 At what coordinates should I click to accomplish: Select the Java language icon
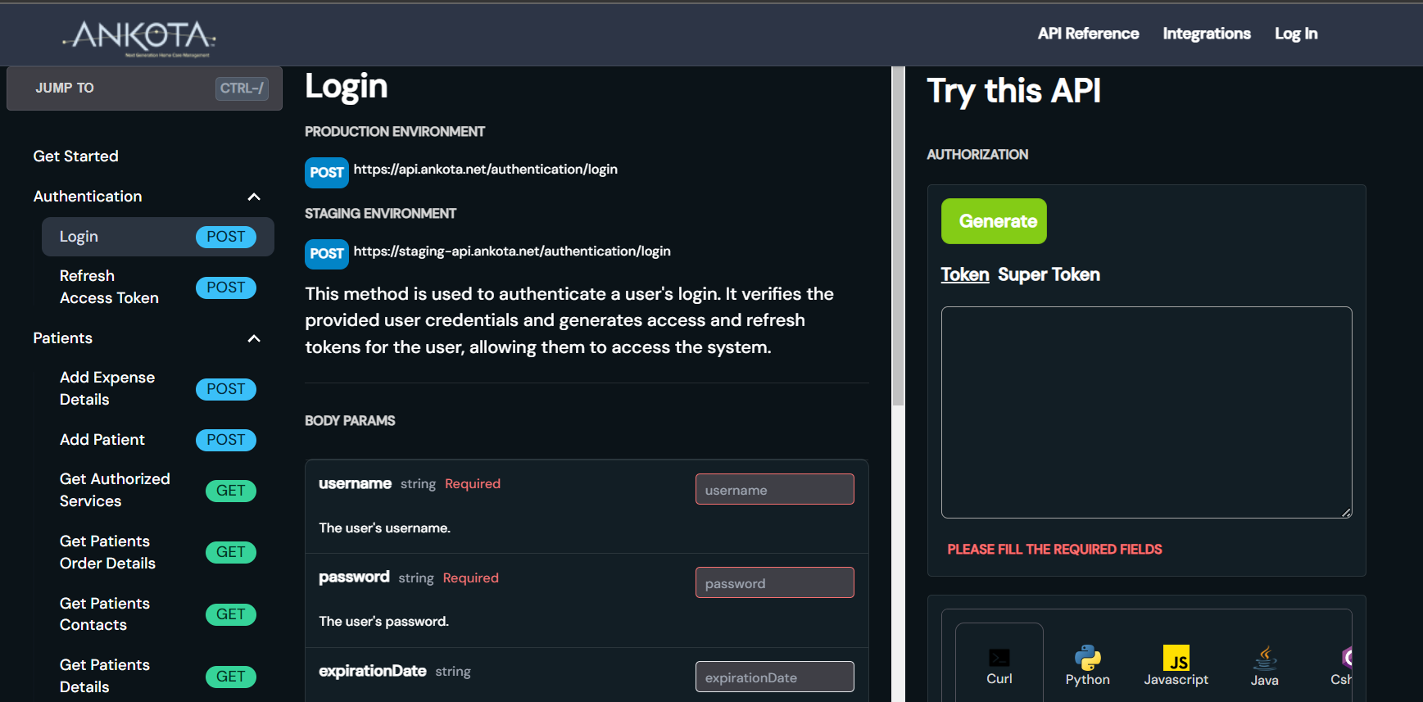(1264, 665)
